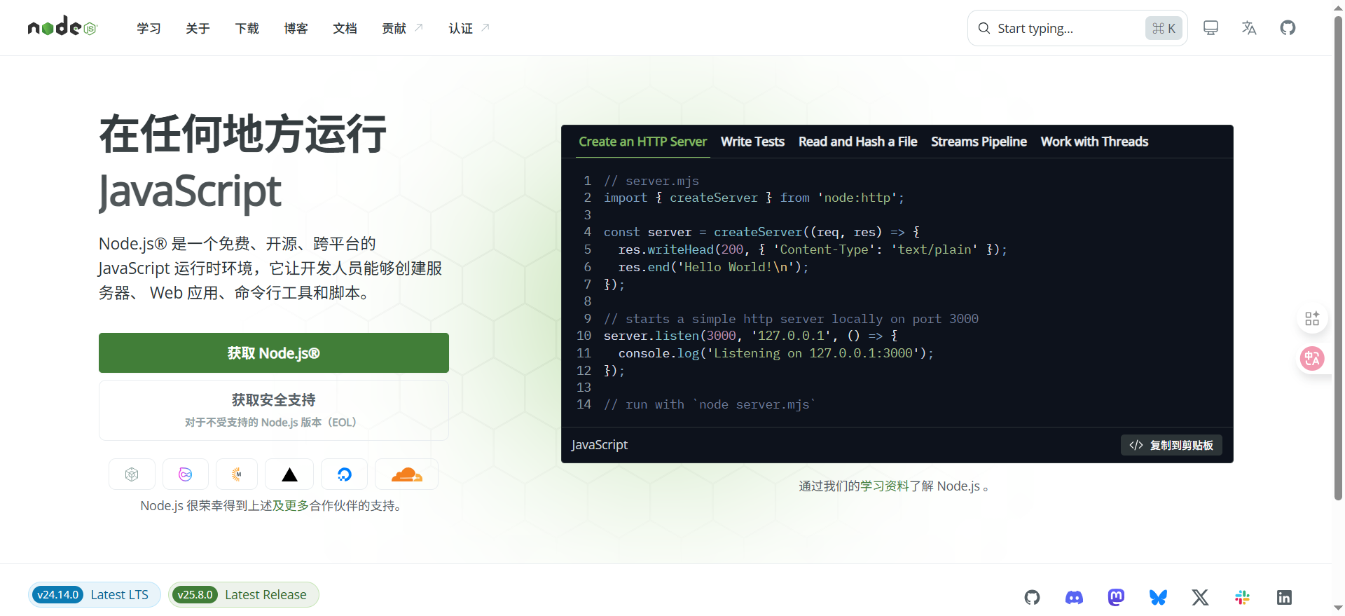Viewport: 1345px width, 616px height.
Task: Follow the 及更多 partners link
Action: coord(291,506)
